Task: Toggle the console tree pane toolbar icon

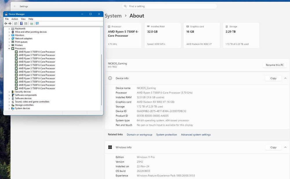Action: tap(16, 23)
